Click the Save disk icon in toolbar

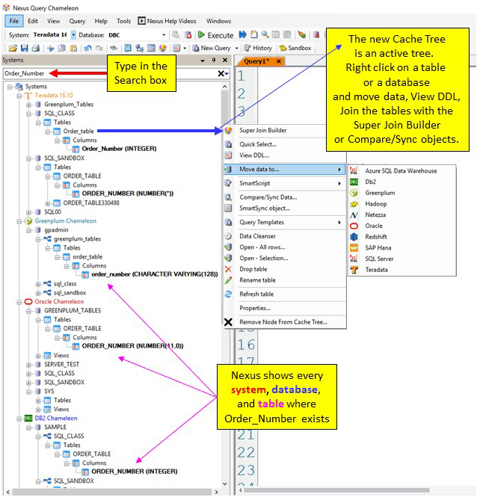[x=24, y=48]
